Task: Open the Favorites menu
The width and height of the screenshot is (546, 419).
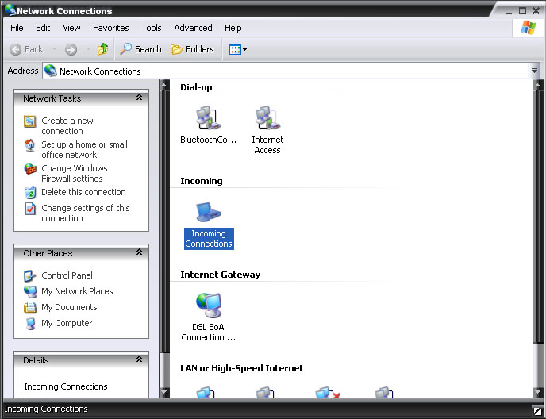Action: (111, 28)
